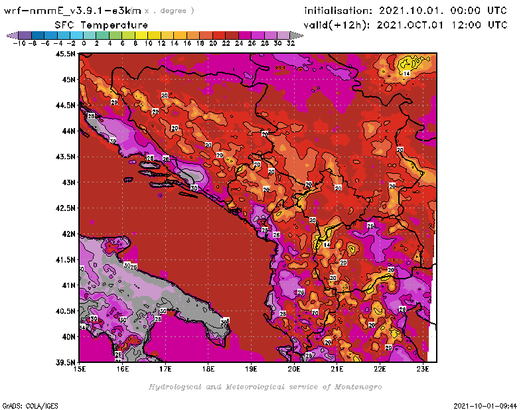Pick the light blue -4 to -2 legend swatch
This screenshot has height=410, width=531.
(x=64, y=35)
